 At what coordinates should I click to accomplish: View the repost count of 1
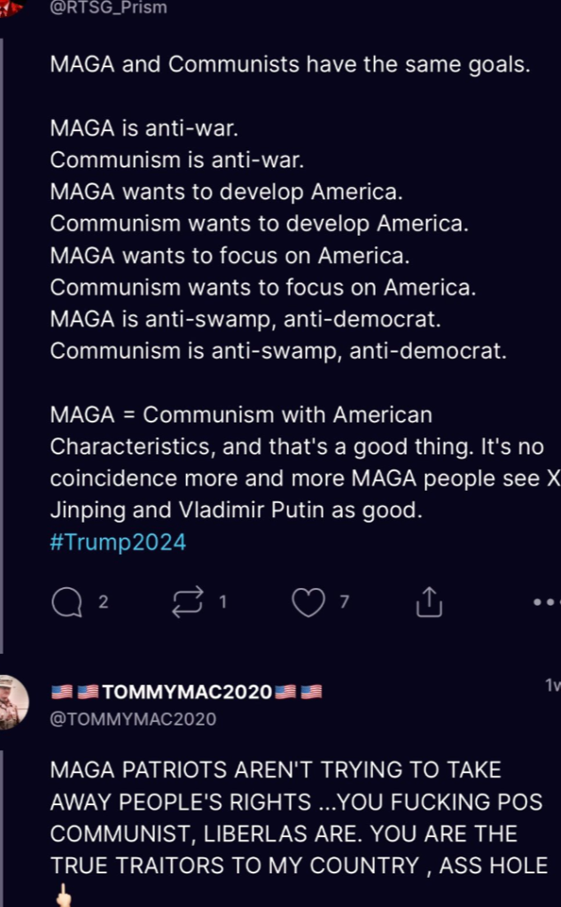(223, 602)
